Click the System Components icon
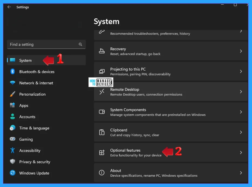The image size is (252, 187). coord(102,112)
